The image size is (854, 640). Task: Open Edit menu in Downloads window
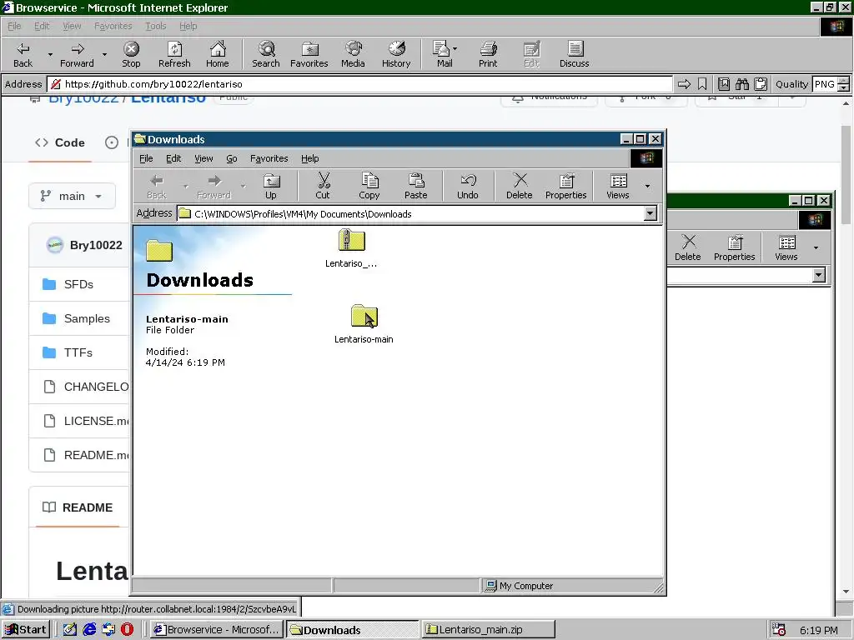pos(173,158)
